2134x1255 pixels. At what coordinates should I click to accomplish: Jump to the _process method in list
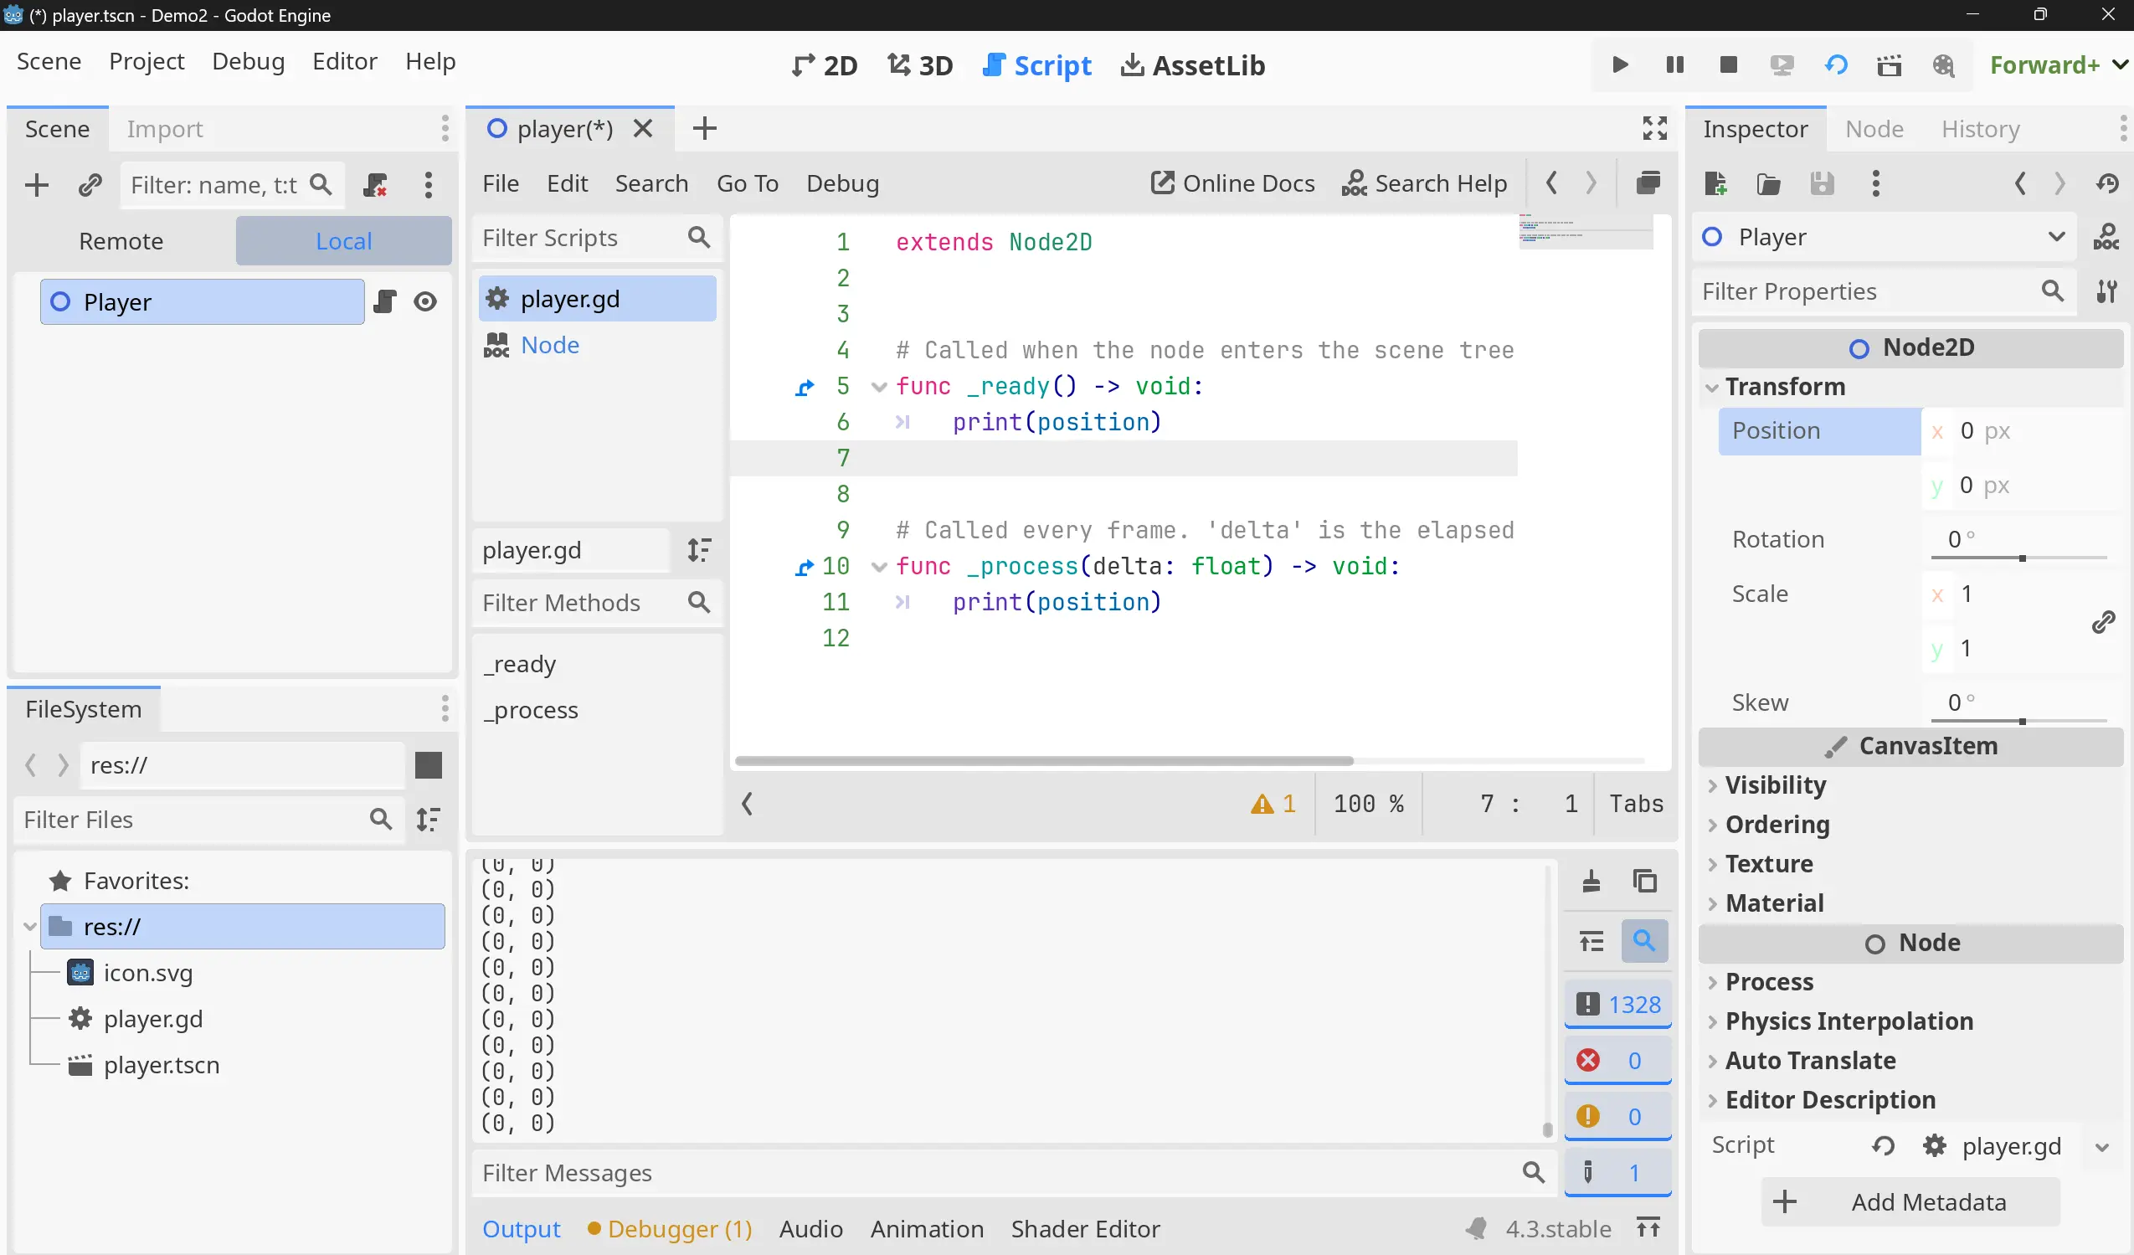click(531, 710)
